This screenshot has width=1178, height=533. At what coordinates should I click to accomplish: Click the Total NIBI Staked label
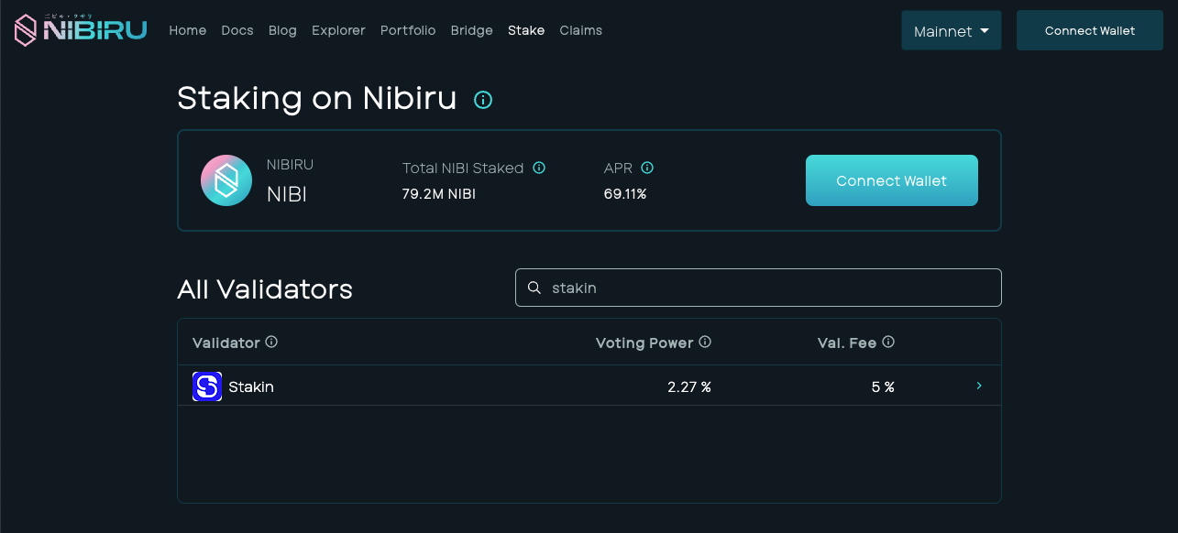pos(463,169)
